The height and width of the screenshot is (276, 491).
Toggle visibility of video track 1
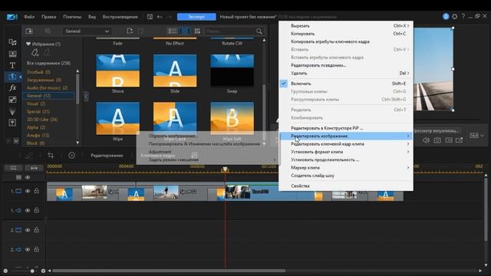coord(28,191)
